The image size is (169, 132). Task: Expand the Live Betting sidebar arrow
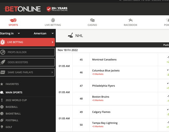point(53,42)
